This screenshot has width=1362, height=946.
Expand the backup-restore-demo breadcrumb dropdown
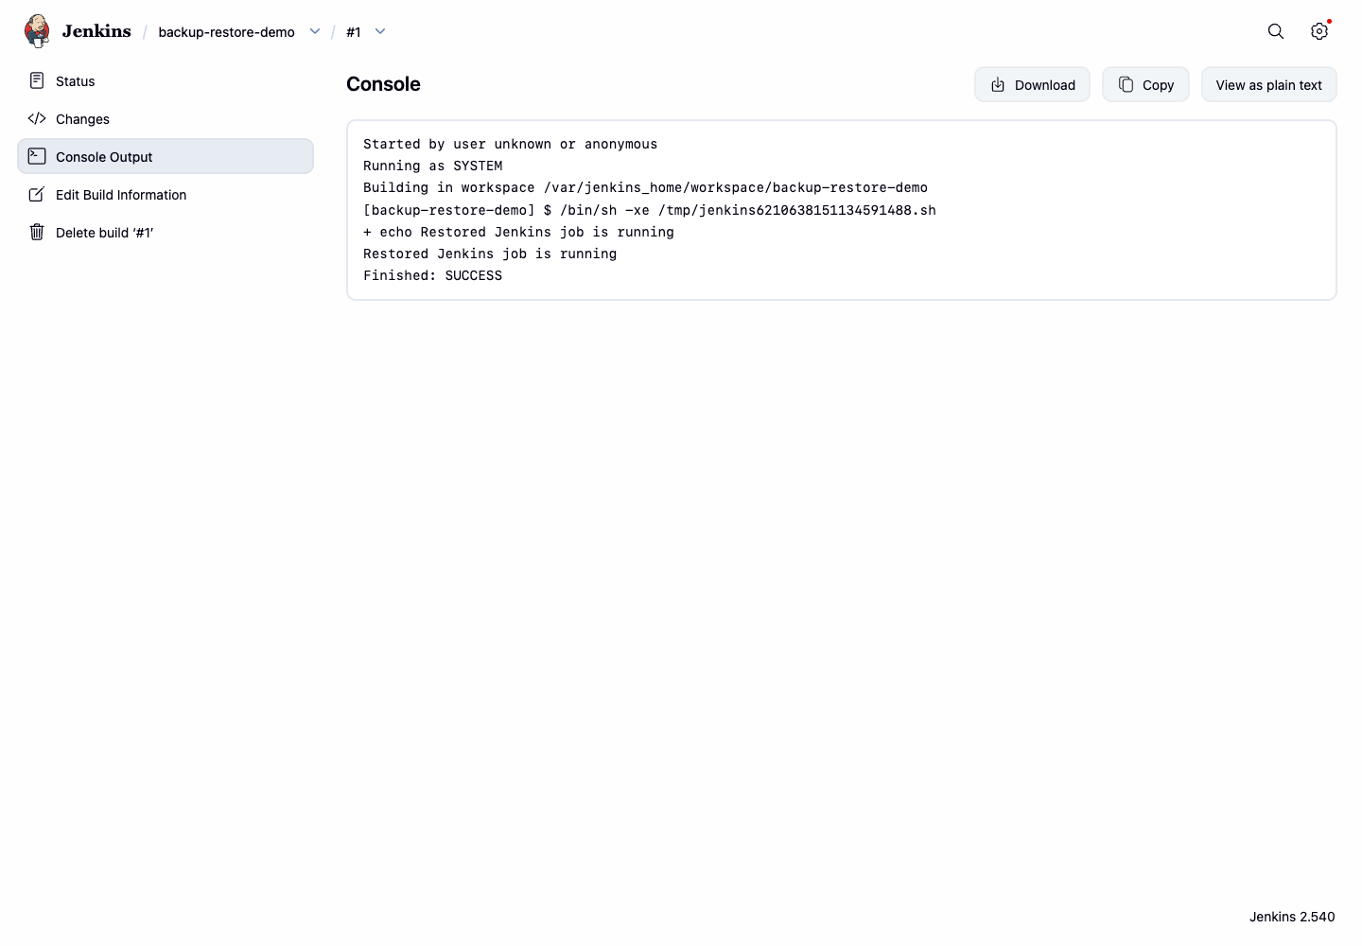click(315, 31)
